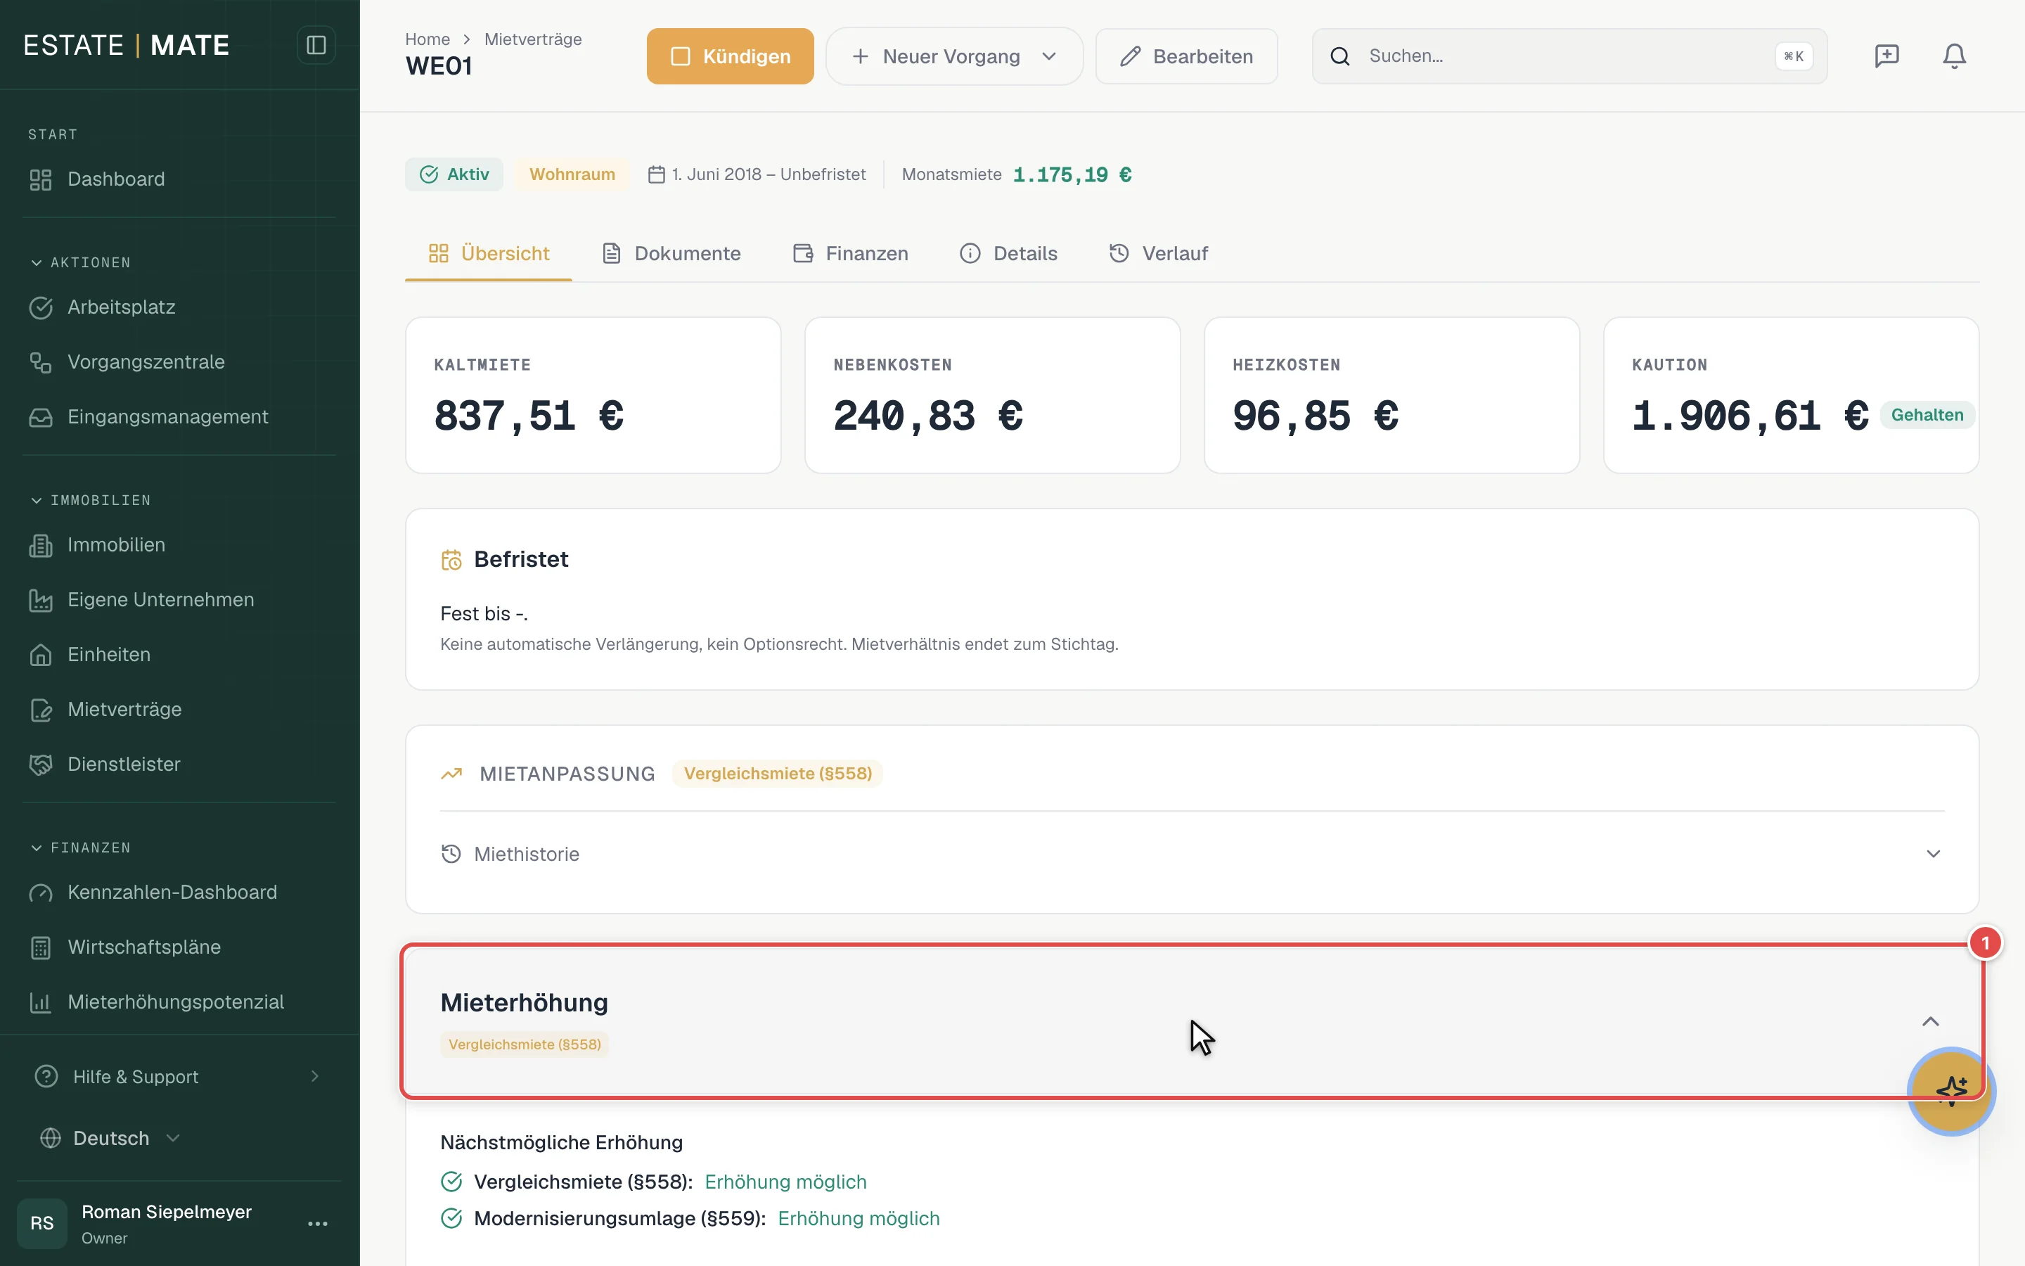Image resolution: width=2025 pixels, height=1266 pixels.
Task: Click the Gehalten Kaution badge
Action: click(1927, 415)
